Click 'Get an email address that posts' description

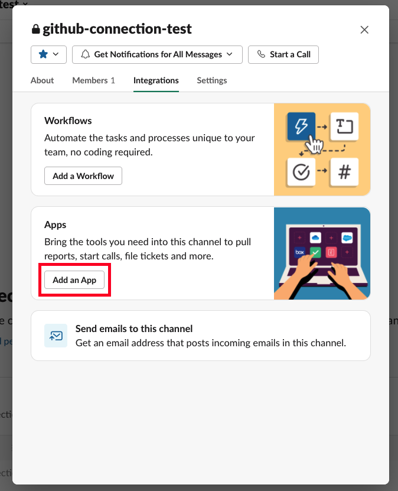coord(211,343)
